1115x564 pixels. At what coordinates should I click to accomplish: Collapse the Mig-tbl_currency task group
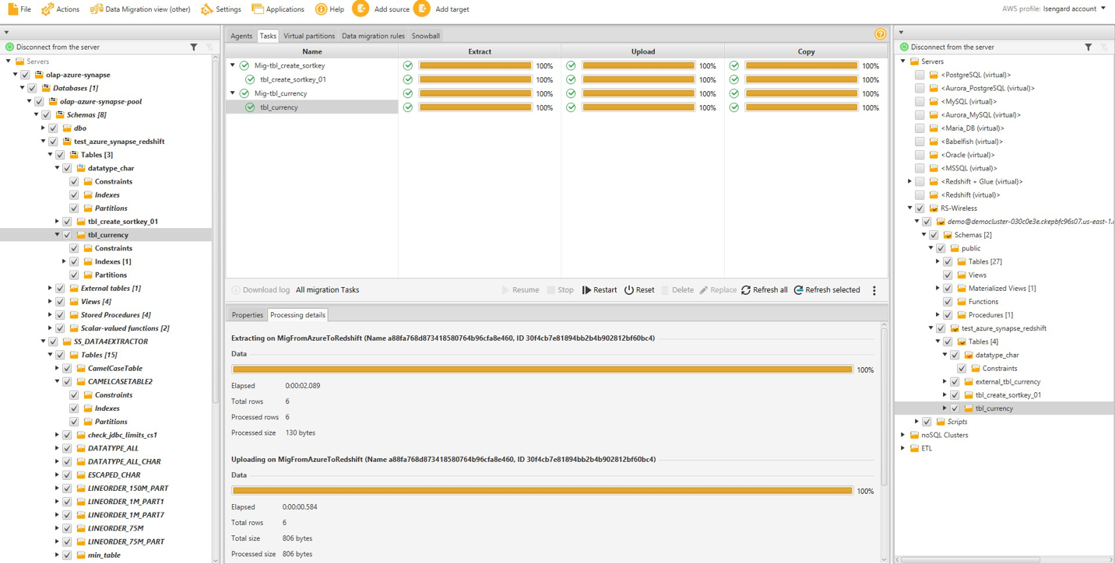(233, 93)
